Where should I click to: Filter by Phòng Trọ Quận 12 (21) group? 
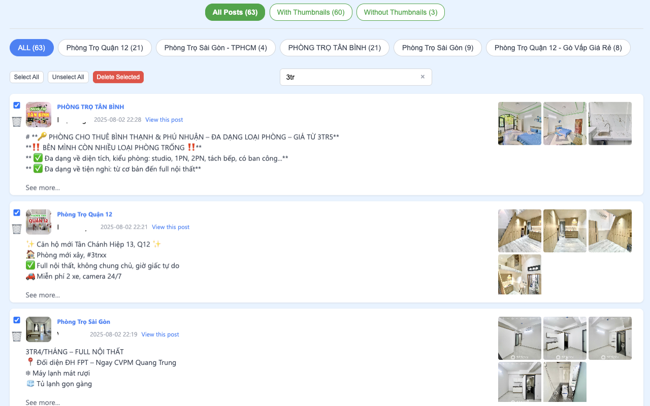(x=105, y=48)
